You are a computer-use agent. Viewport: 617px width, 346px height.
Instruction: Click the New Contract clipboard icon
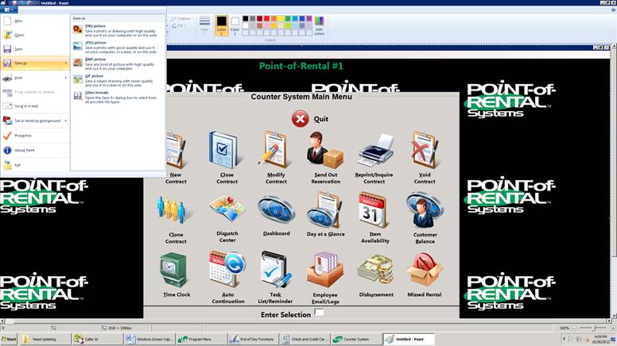pos(176,152)
